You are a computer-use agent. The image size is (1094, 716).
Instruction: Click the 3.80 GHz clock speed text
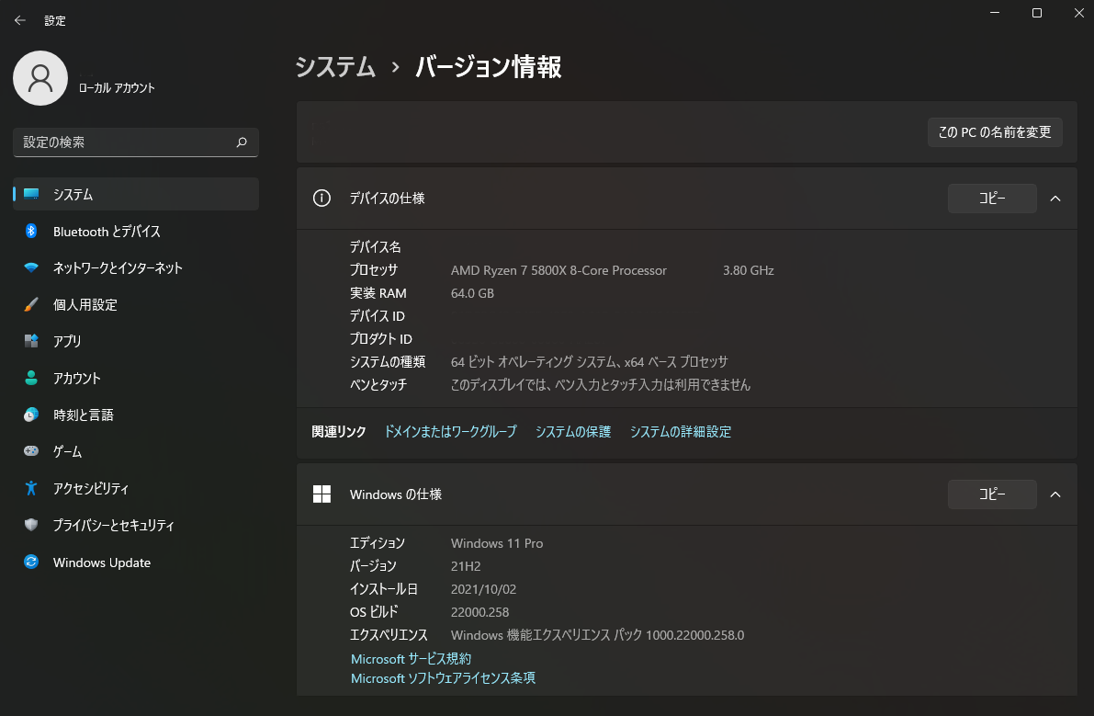749,271
